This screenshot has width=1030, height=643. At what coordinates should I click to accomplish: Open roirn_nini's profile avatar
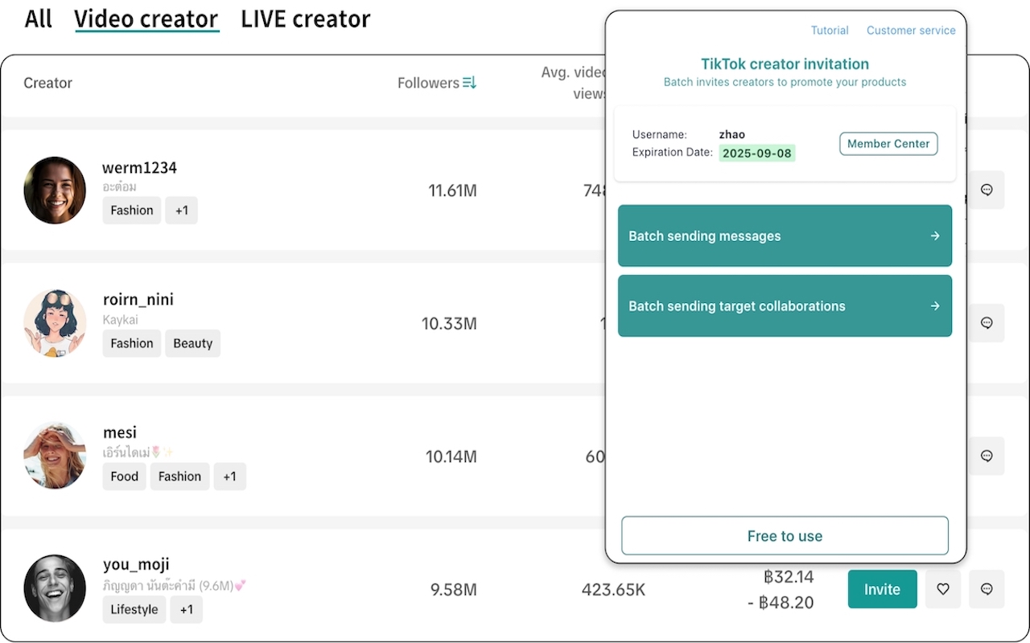[55, 323]
